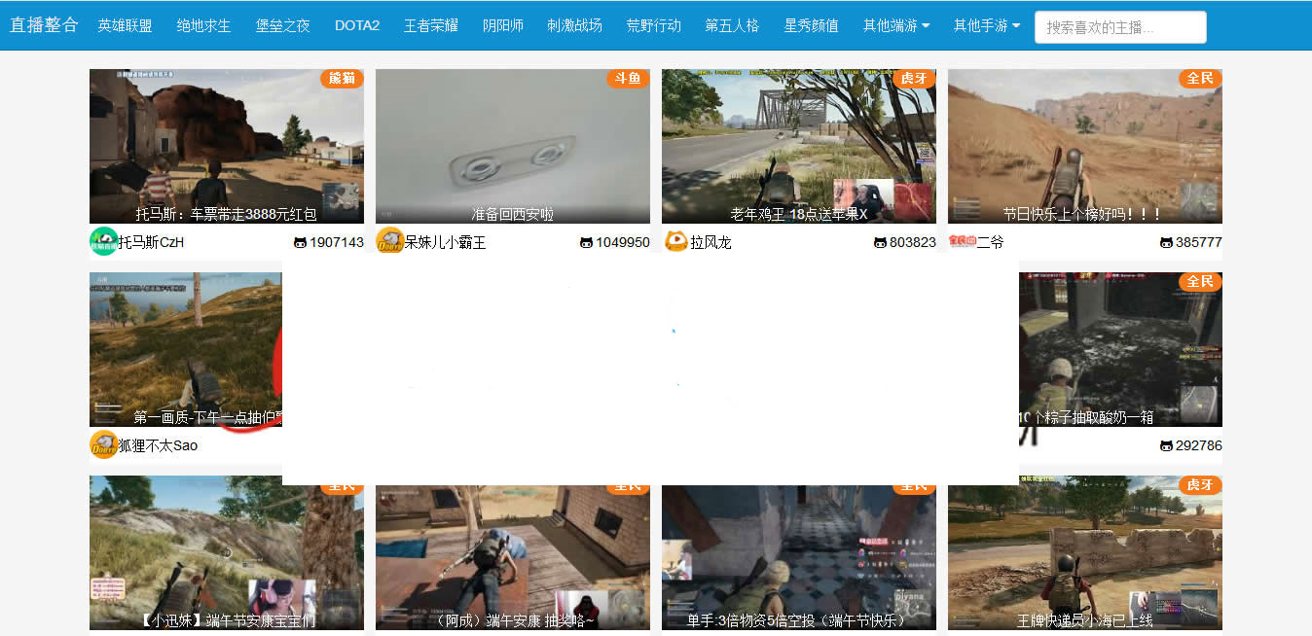
Task: Switch to the DOTA2 category
Action: tap(356, 26)
